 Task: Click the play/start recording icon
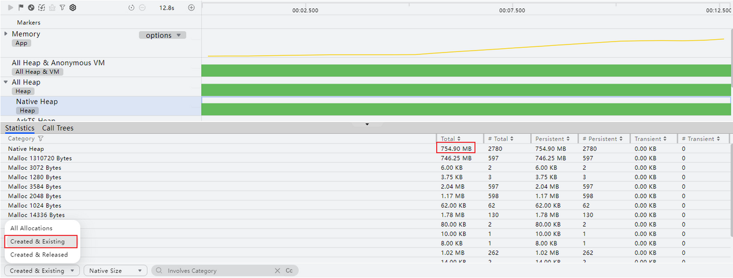coord(10,7)
